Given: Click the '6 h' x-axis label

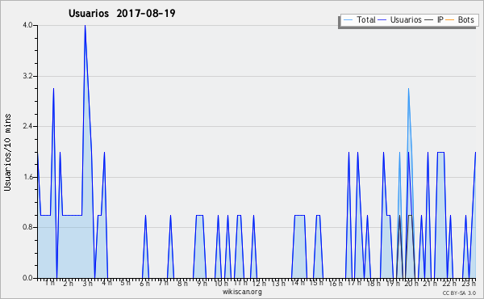Looking at the screenshot, I should point(144,283).
